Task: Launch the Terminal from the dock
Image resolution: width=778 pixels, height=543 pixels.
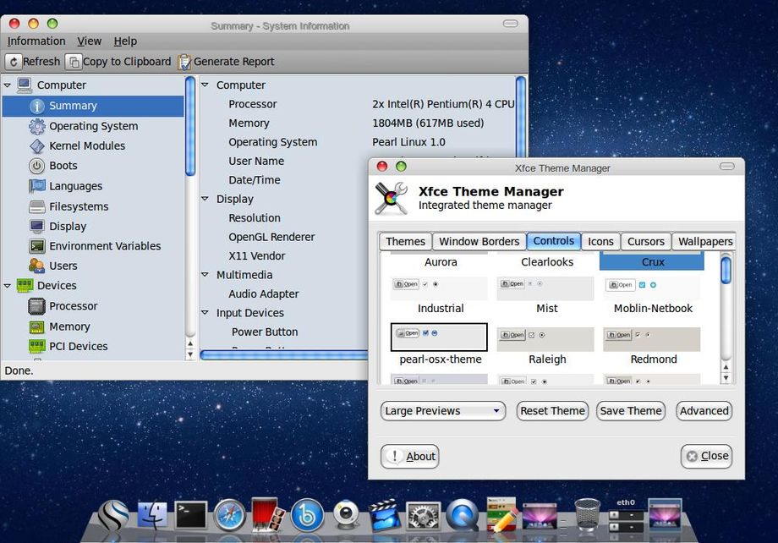Action: pyautogui.click(x=191, y=513)
